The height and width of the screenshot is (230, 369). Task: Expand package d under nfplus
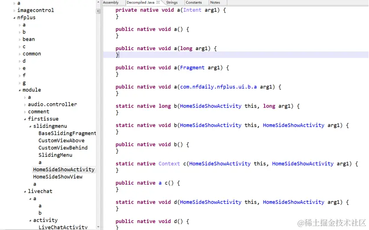(x=20, y=61)
